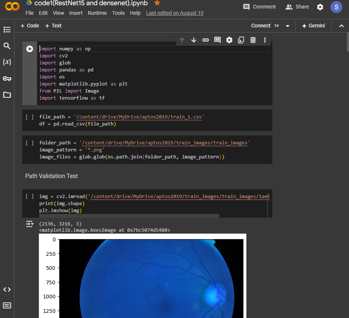
Task: Open Last edited on August 10 link
Action: [x=174, y=13]
